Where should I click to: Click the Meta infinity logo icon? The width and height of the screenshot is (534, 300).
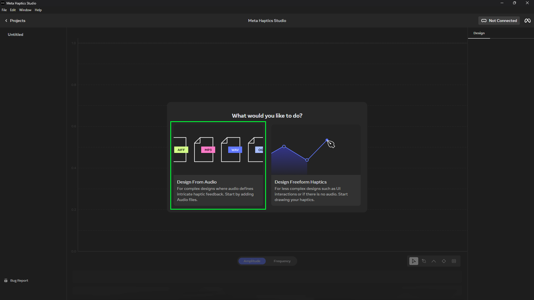[x=527, y=21]
